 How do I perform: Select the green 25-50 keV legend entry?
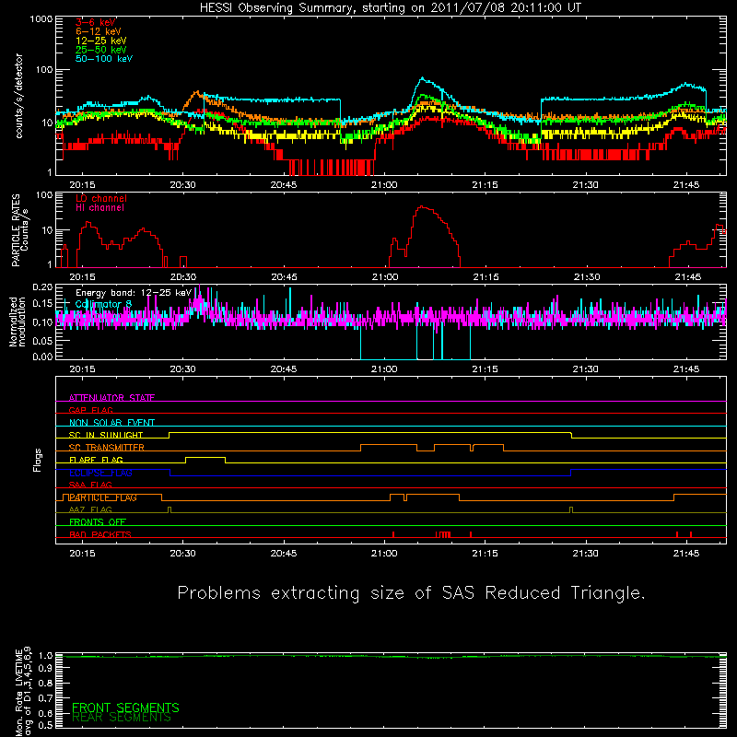[101, 50]
